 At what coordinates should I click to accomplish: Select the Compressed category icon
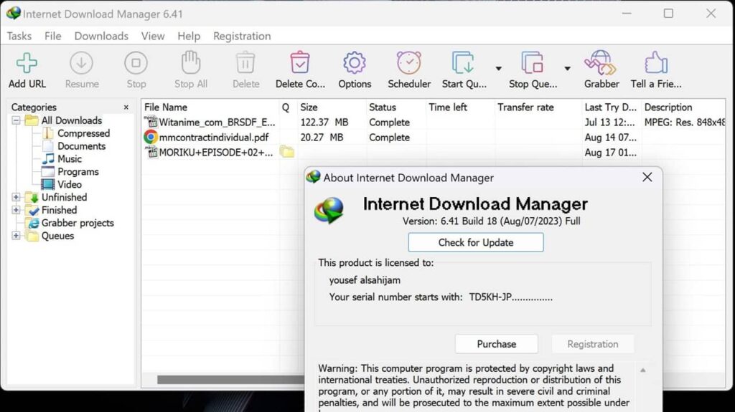pos(48,133)
